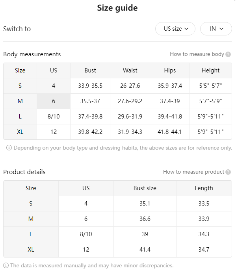Click the chevron in the IN selector
The width and height of the screenshot is (236, 276).
coord(221,29)
